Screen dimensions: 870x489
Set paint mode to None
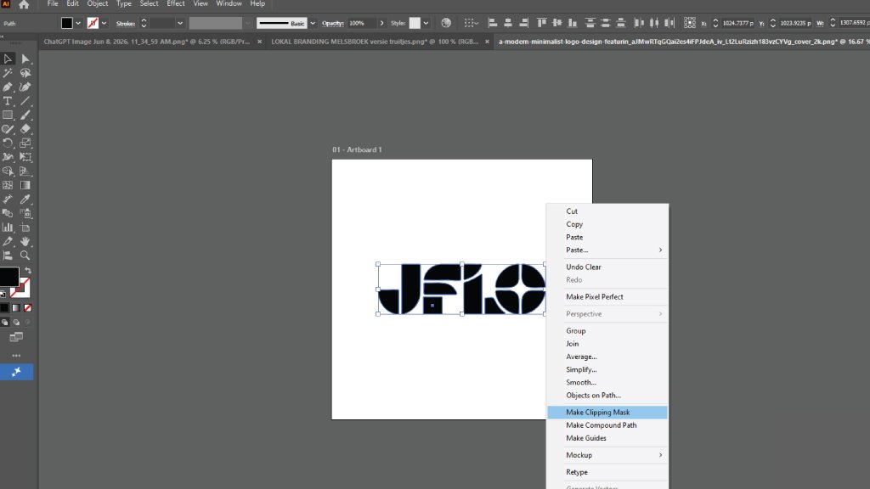[x=28, y=307]
